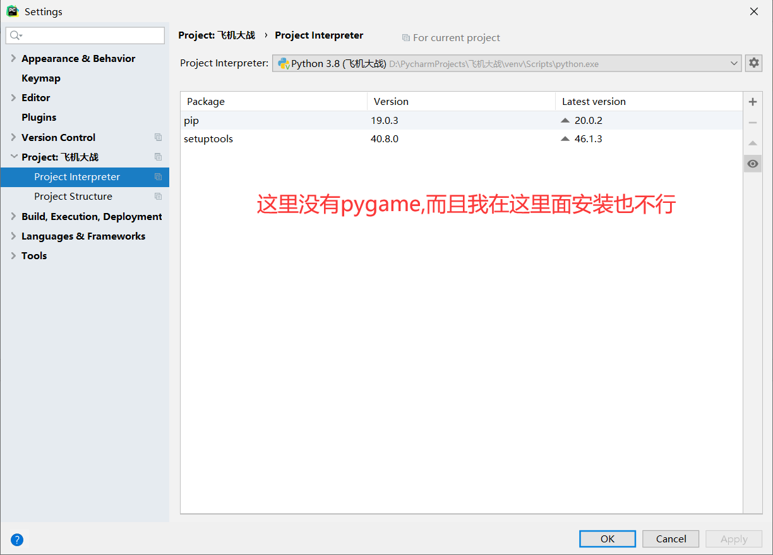Expand the Editor section
The height and width of the screenshot is (555, 773).
click(x=13, y=97)
